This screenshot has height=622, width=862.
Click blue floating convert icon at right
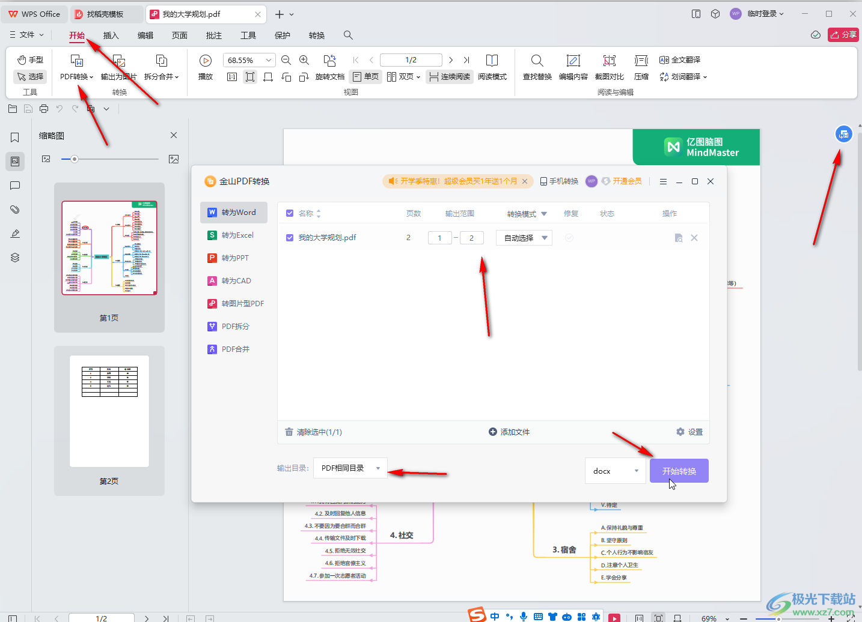tap(844, 134)
